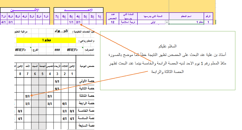This screenshot has height=130, width=242.
Task: Click the 3/1 cell under Monday ن6
Action: 11,23
